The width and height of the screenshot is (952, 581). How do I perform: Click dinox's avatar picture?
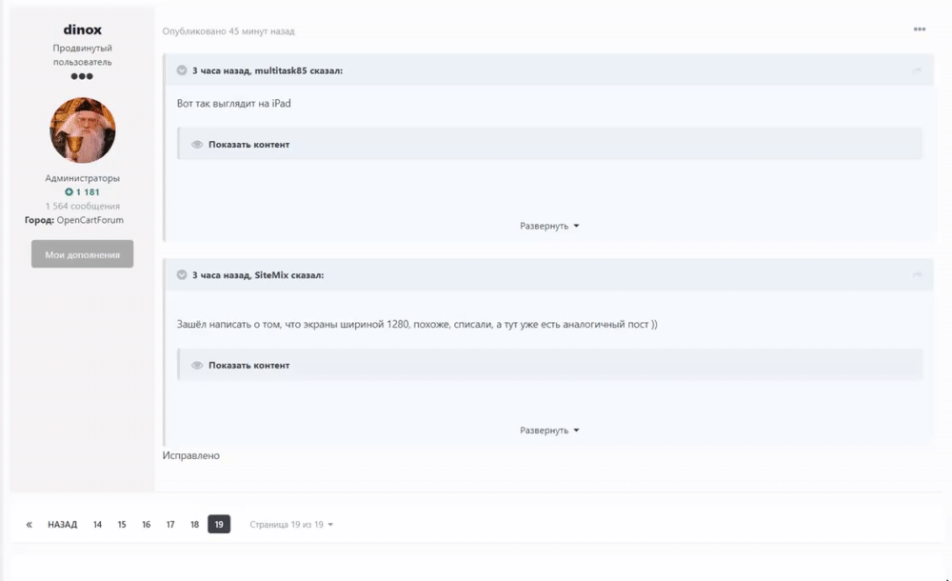82,130
